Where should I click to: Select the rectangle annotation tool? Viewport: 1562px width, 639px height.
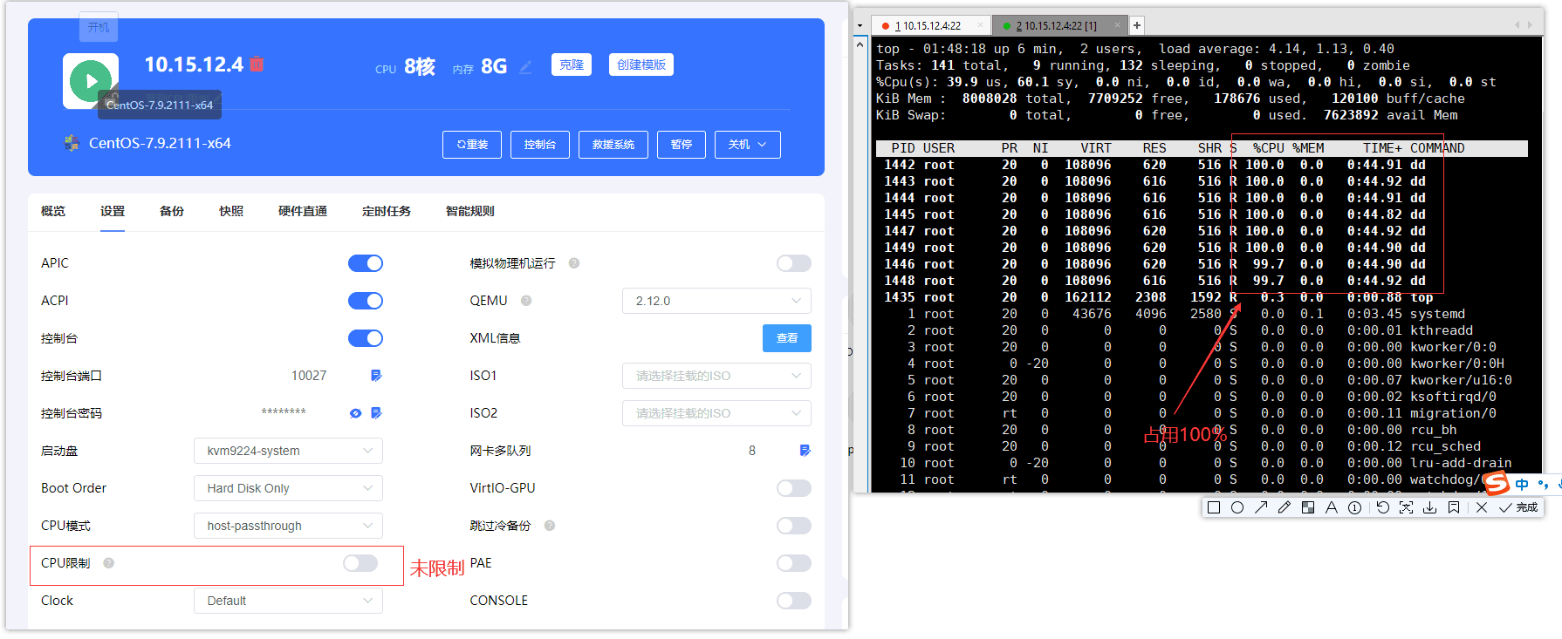tap(1214, 507)
